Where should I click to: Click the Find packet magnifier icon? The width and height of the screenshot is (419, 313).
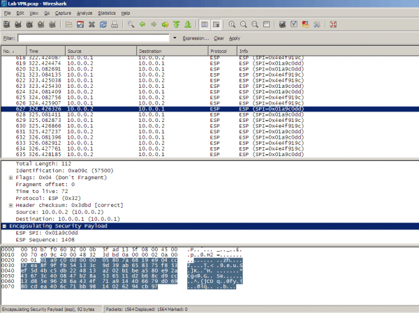coord(131,24)
